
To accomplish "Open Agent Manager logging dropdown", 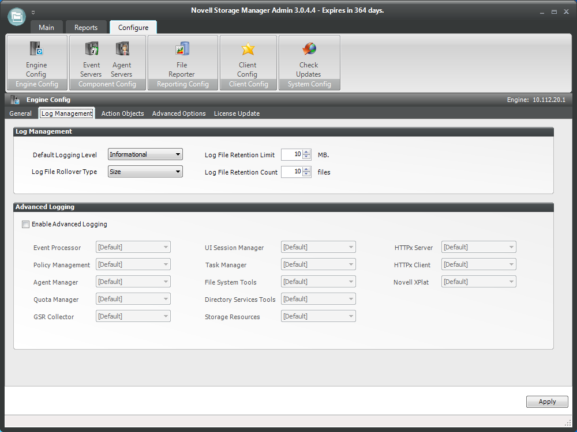I will pyautogui.click(x=133, y=282).
